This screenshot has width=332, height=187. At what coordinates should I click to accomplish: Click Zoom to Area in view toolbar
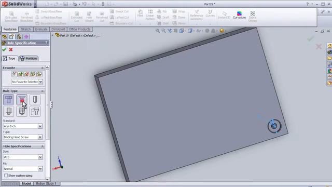coord(164,31)
